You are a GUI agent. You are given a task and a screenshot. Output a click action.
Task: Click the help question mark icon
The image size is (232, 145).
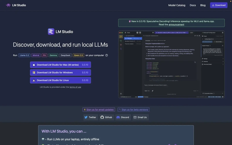tap(106, 55)
